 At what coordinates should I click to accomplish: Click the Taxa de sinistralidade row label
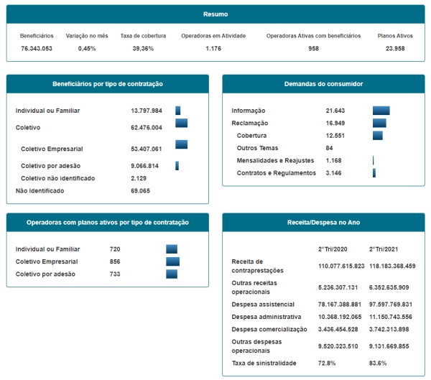(x=263, y=364)
